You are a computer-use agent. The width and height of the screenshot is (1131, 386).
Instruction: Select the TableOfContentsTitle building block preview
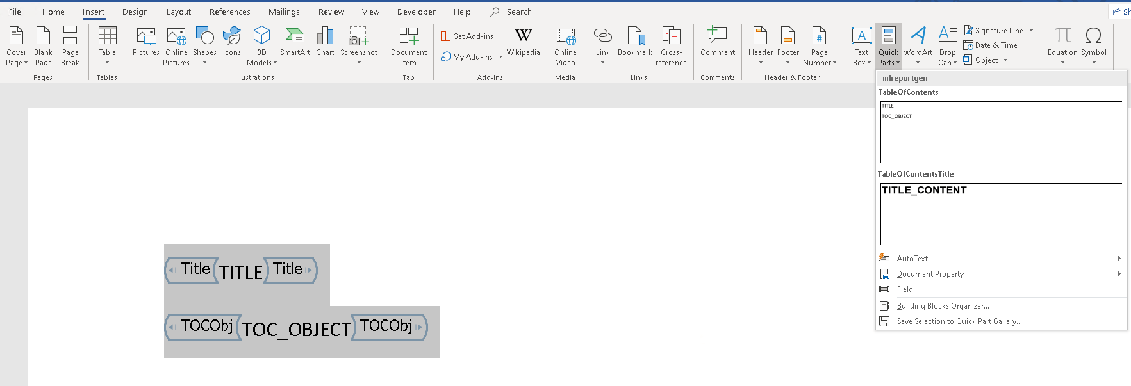[1001, 214]
